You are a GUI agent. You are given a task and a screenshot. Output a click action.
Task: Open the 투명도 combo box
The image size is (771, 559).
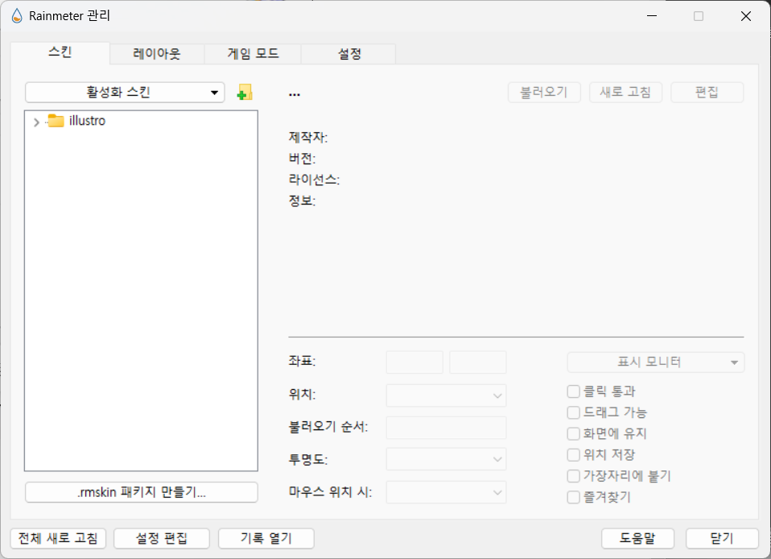(446, 459)
